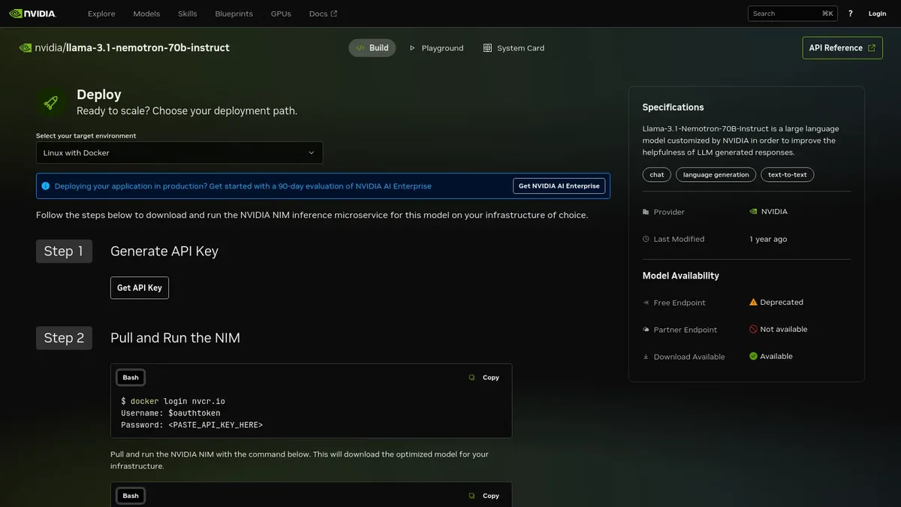
Task: Expand the Linux with Docker dropdown
Action: coord(179,152)
